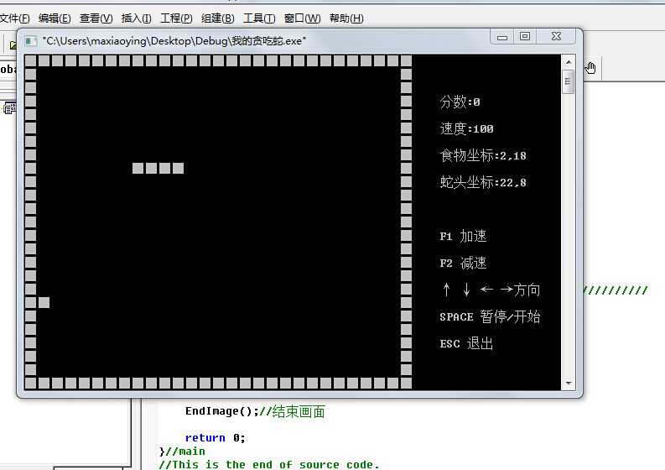Close the 我的贪吃蛇.exe console window
Screen dimensions: 665x470
click(x=556, y=37)
